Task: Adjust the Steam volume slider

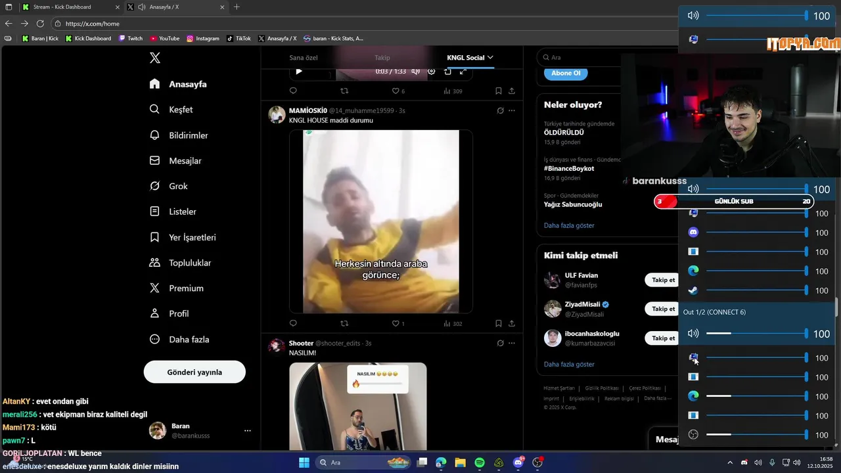Action: click(756, 290)
